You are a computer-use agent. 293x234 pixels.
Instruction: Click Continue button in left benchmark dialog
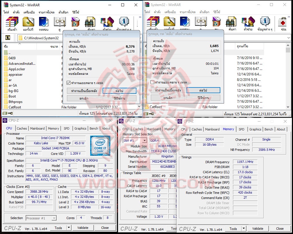click(x=119, y=91)
